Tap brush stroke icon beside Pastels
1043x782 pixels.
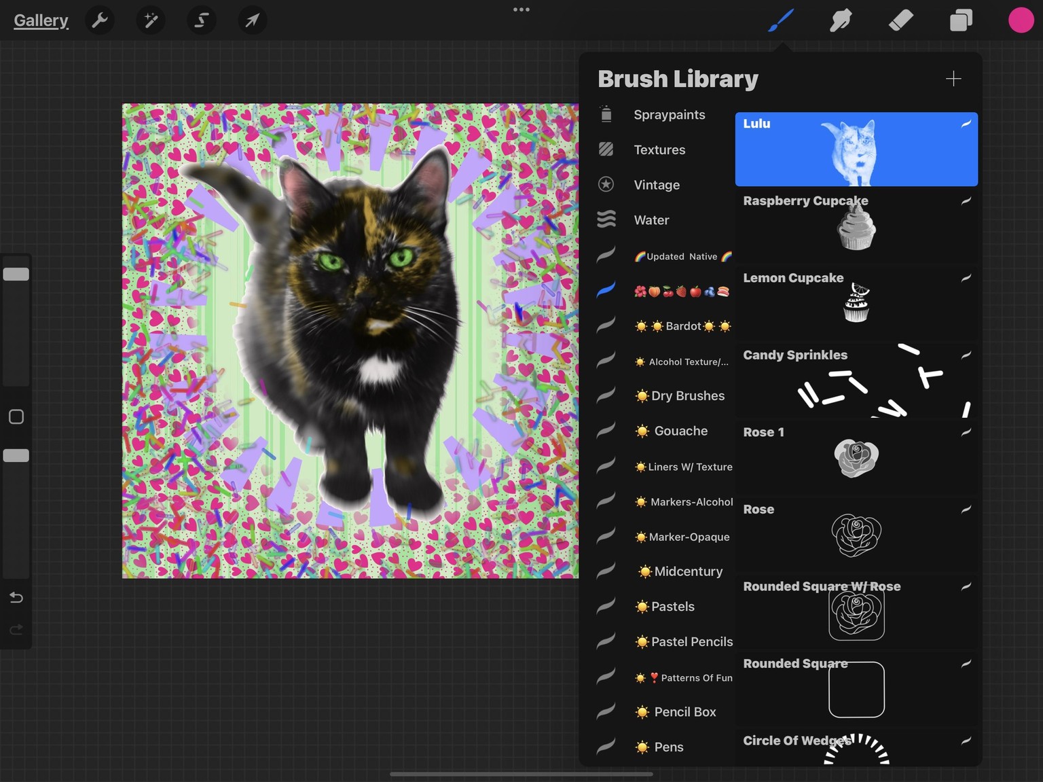click(x=606, y=606)
